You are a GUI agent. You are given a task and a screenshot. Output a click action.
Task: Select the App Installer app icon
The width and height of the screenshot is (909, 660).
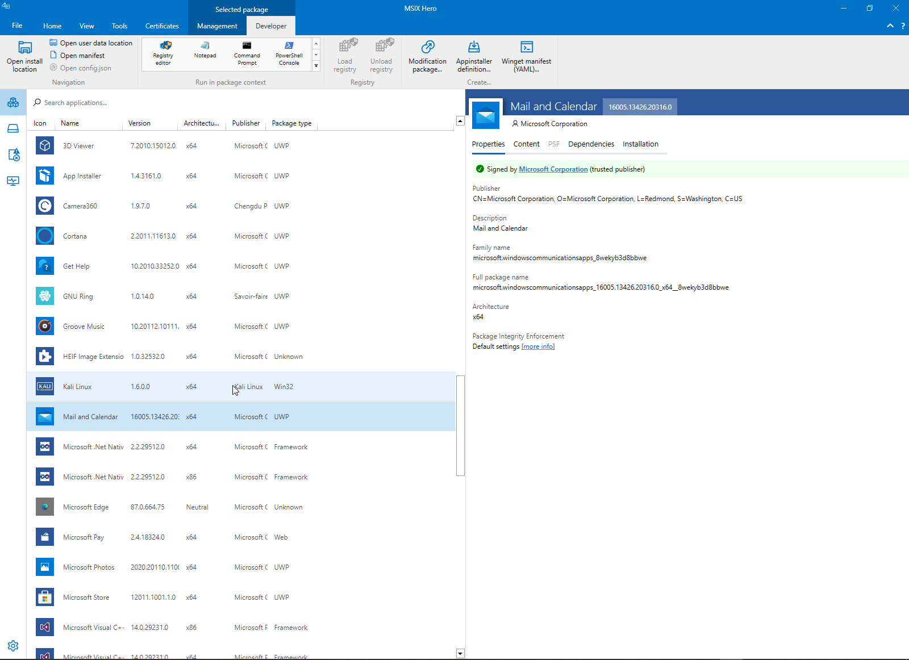[x=45, y=176]
